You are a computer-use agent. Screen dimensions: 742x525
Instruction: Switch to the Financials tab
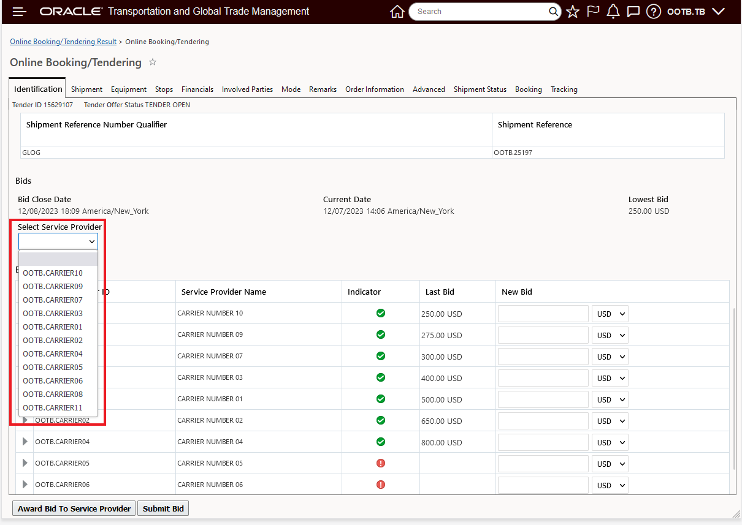coord(197,89)
